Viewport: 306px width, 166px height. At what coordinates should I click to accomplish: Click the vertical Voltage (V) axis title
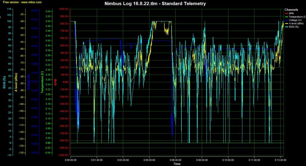(28, 80)
